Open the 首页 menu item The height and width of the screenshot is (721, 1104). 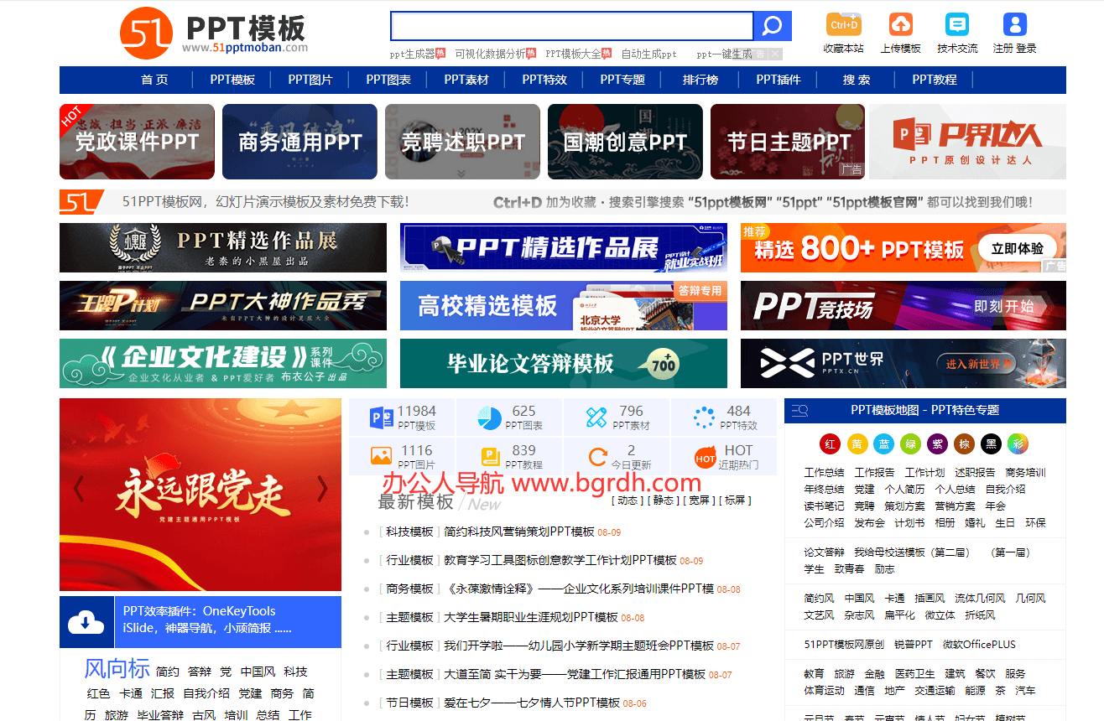click(154, 80)
